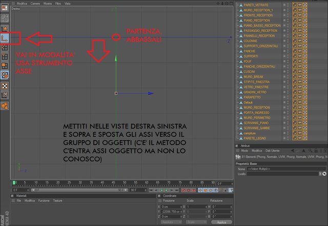Viewport: 328px width, 226px height.
Task: Toggle Autokeying red button
Action: coord(189,190)
